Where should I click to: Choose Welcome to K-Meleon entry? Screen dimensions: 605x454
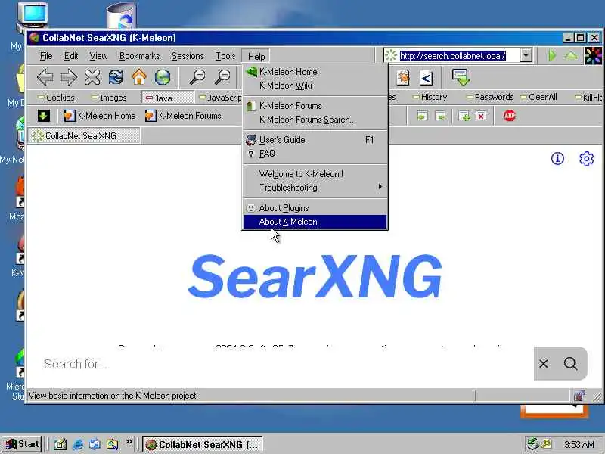315,174
